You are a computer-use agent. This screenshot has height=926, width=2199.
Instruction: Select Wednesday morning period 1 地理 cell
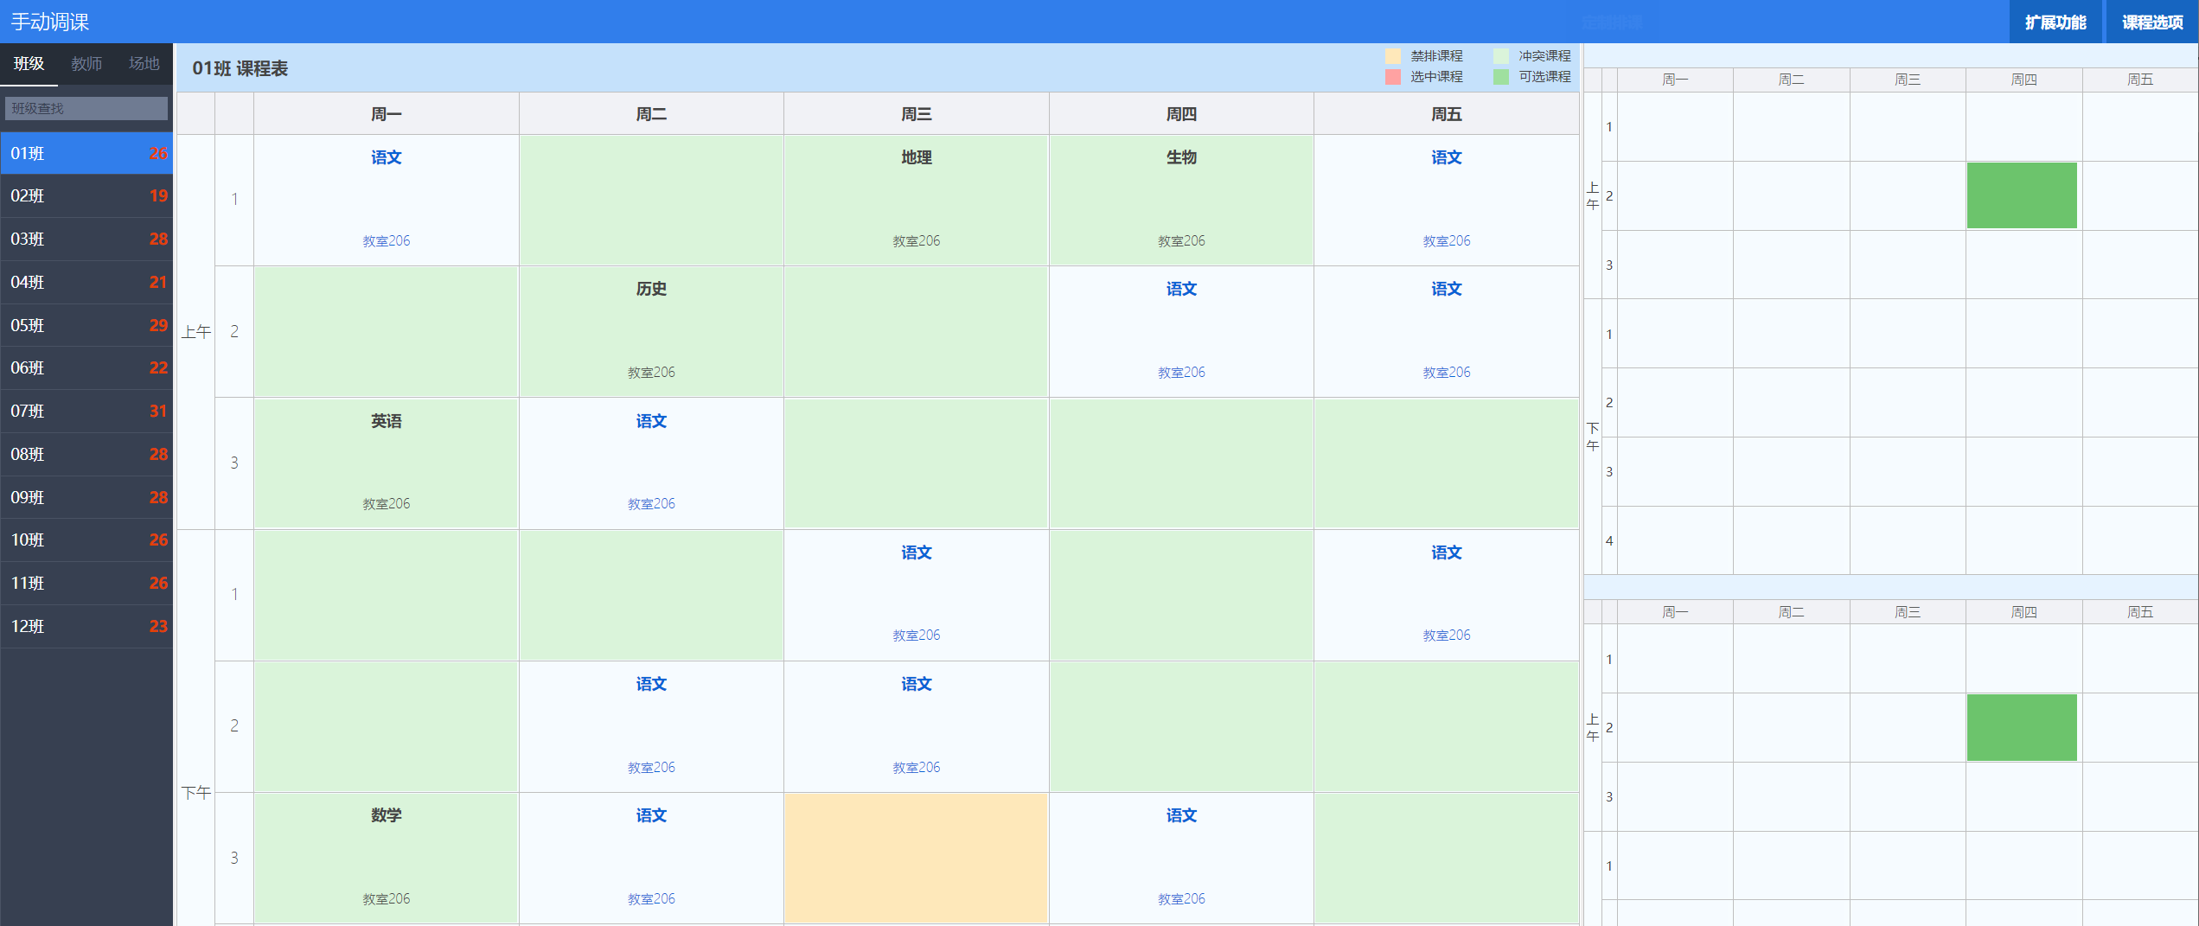point(916,200)
